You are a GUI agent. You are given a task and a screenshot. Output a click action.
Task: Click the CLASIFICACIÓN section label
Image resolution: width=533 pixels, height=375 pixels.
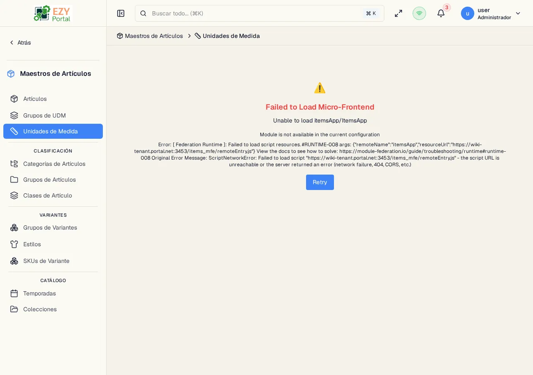coord(53,151)
